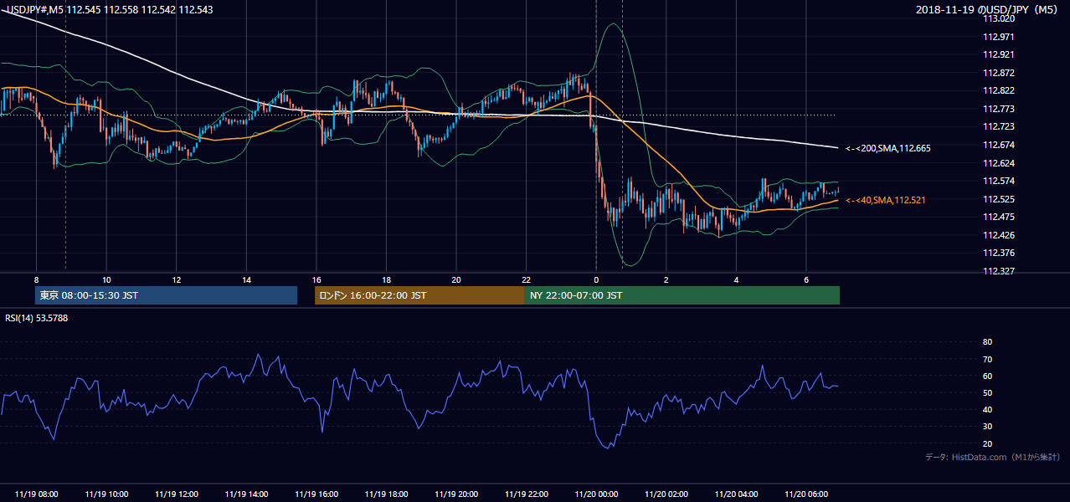Click the RSI 50 level label

point(987,392)
